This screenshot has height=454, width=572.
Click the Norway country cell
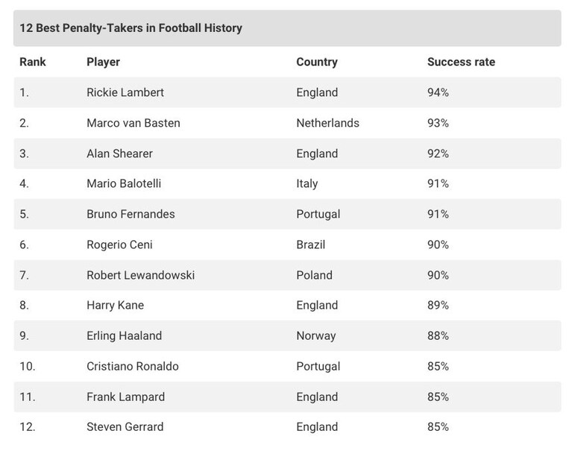point(316,336)
